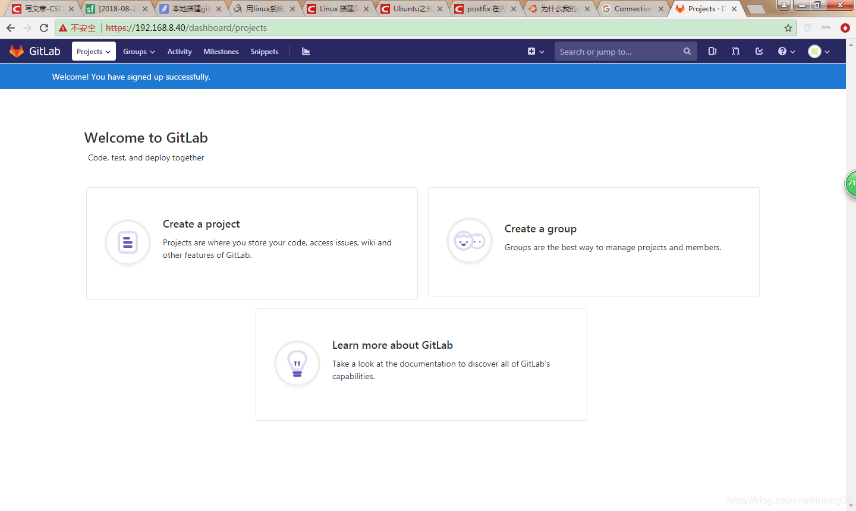The height and width of the screenshot is (511, 856).
Task: Open the instance statistics chart icon
Action: (306, 52)
